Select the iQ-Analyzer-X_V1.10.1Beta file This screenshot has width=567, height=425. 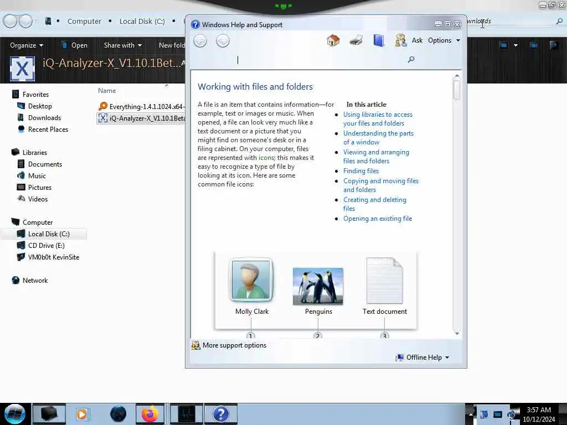141,118
